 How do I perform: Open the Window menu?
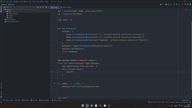pos(42,1)
